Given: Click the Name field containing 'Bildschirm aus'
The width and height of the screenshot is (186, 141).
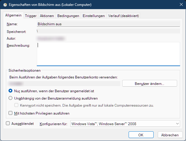Looking at the screenshot, I should pos(108,24).
